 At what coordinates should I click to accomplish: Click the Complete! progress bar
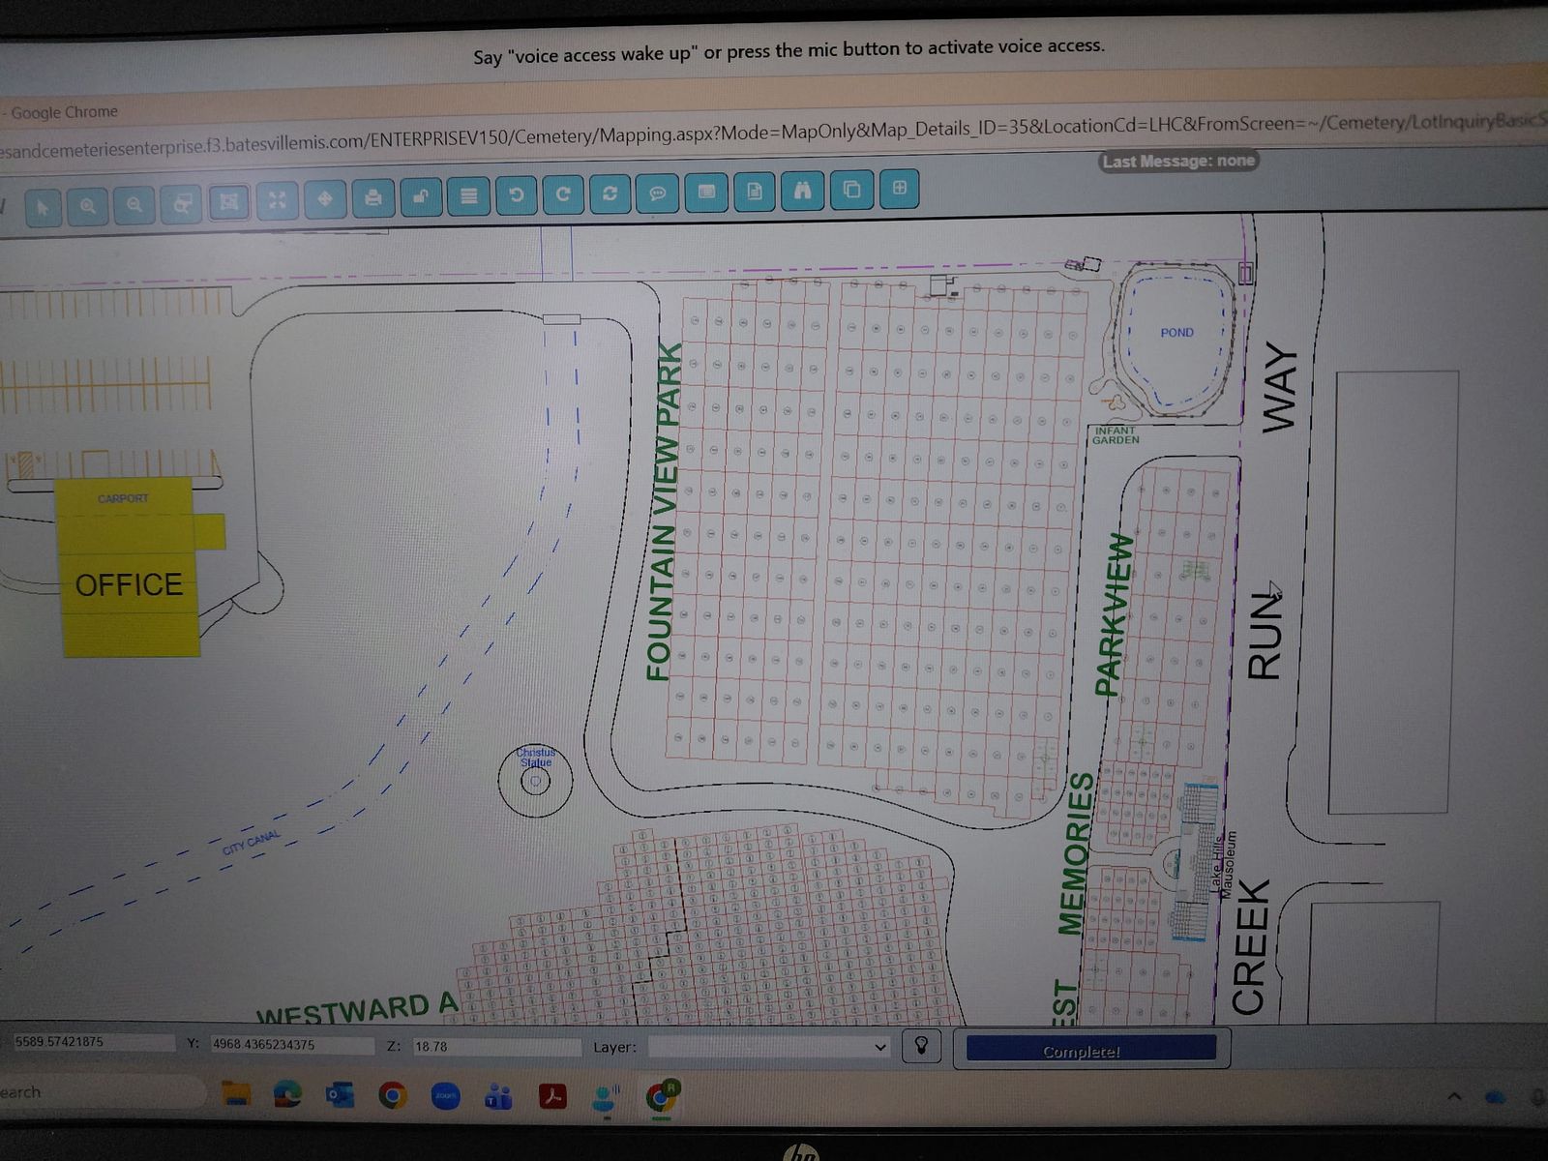point(1090,1050)
